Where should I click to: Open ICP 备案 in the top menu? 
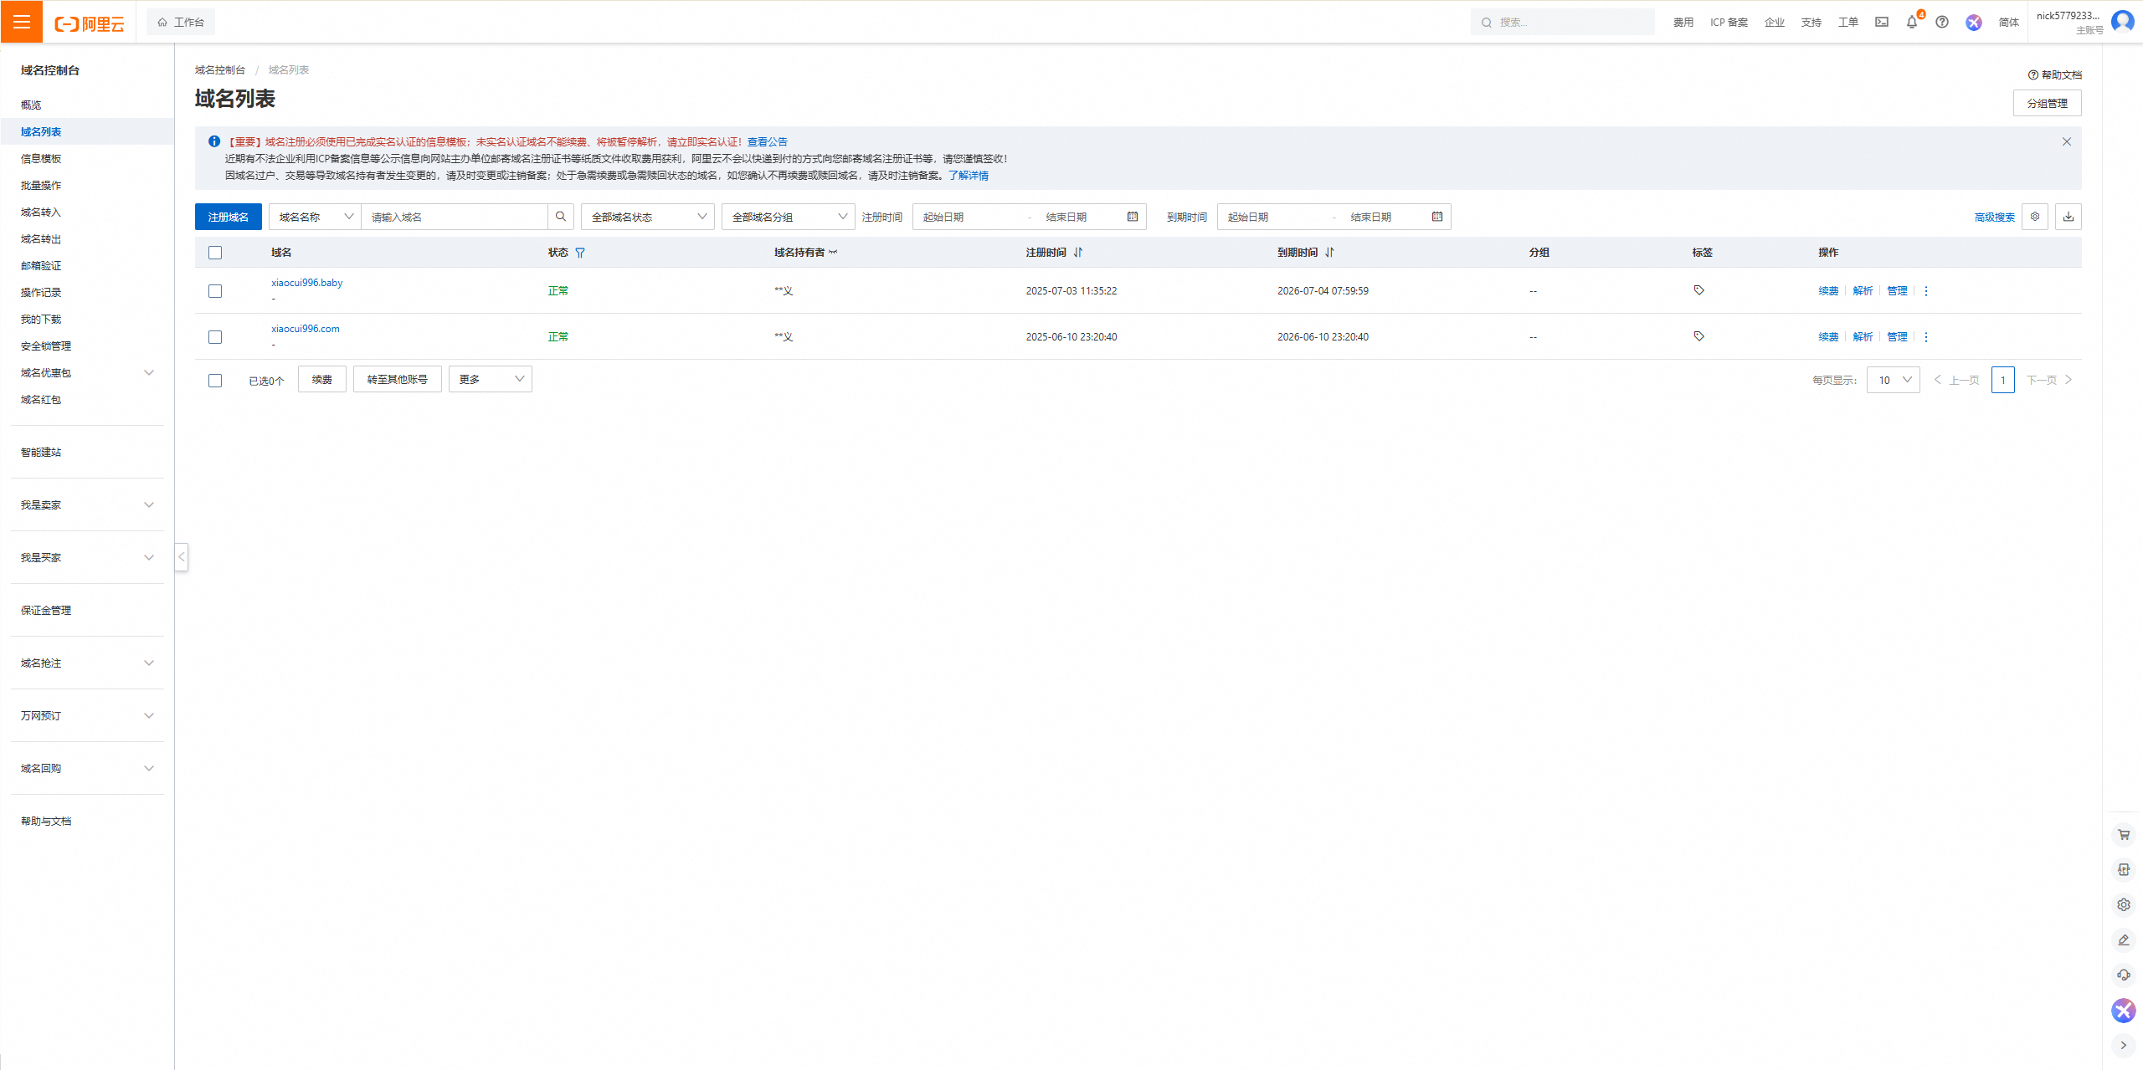[x=1728, y=22]
